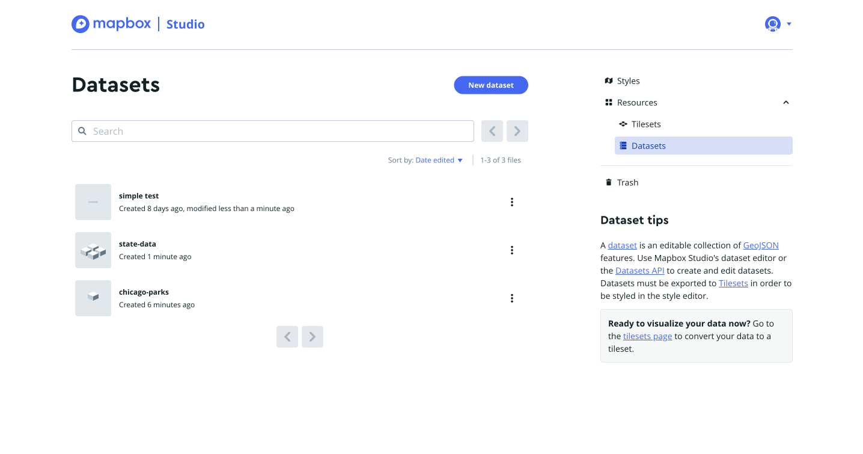Open the user account avatar
The width and height of the screenshot is (863, 454).
772,24
